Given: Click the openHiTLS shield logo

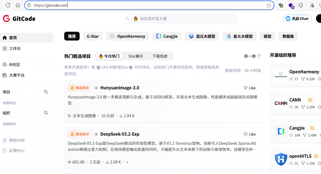Looking at the screenshot, I should tap(281, 159).
